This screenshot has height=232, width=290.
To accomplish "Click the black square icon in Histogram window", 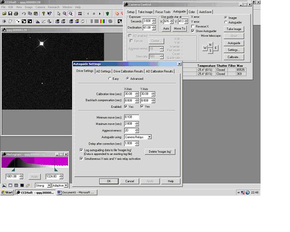I will pyautogui.click(x=22, y=185).
